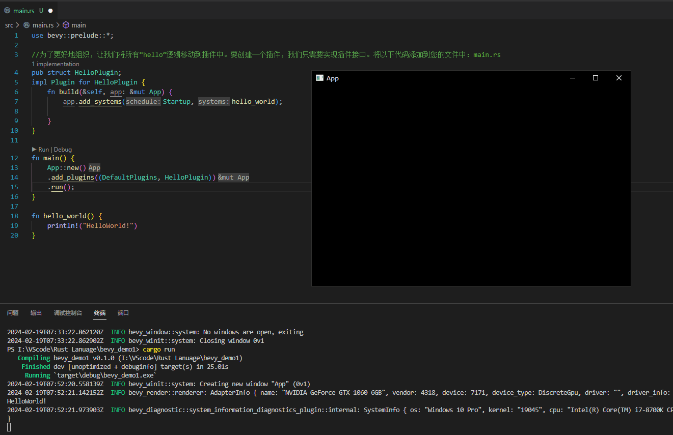Click the terminal cursor at the bottom prompt
673x435 pixels.
9,427
